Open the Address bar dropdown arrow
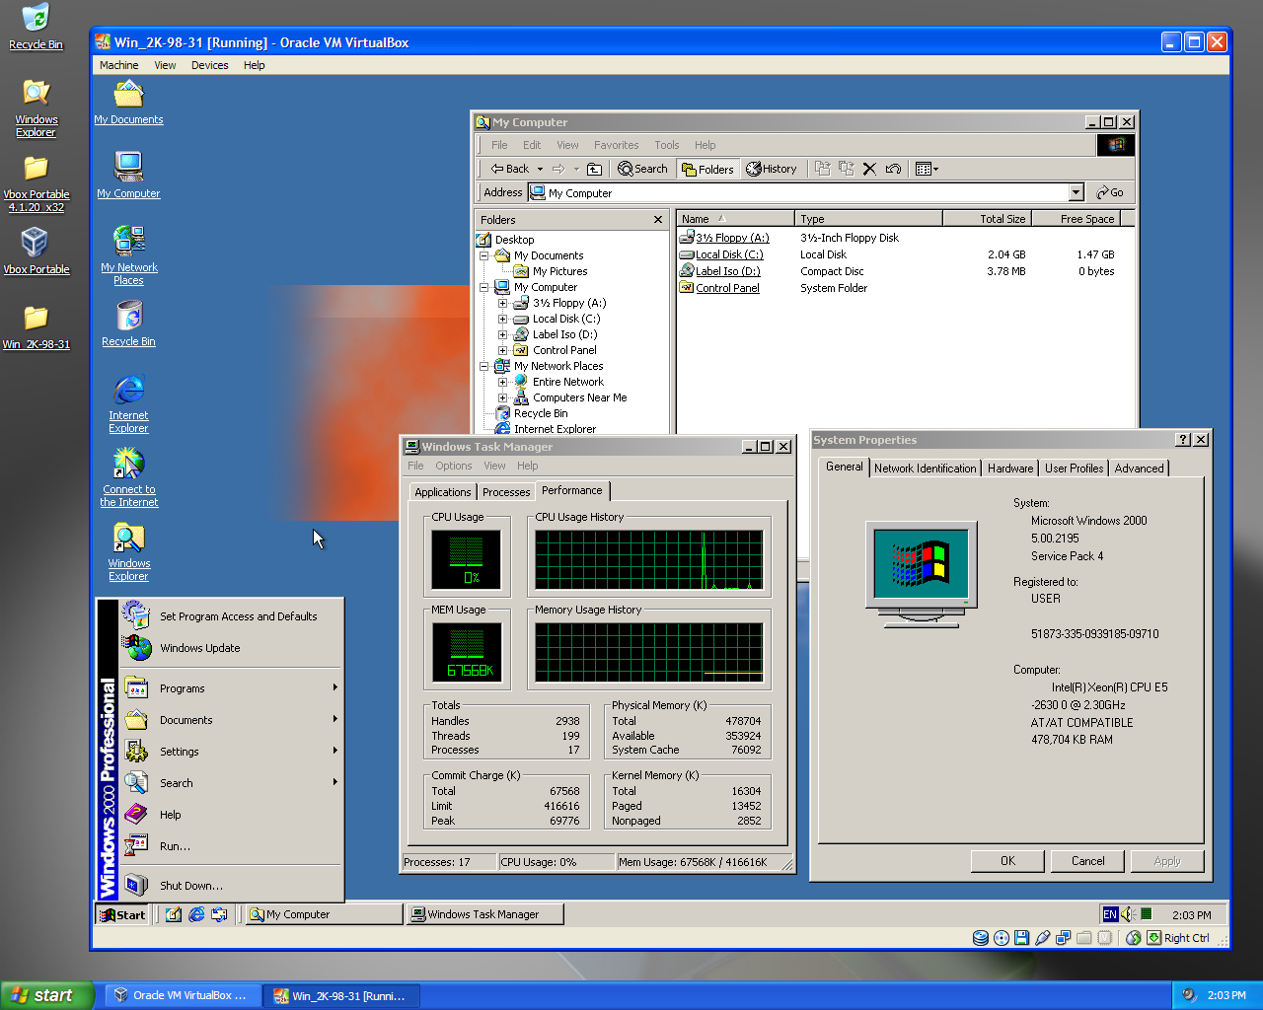The image size is (1263, 1010). [x=1077, y=192]
